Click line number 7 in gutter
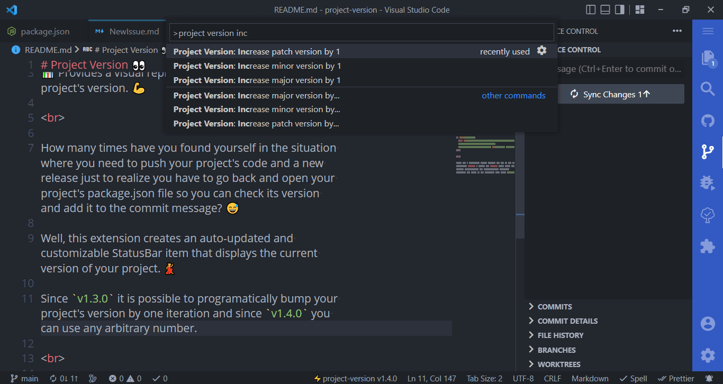The width and height of the screenshot is (723, 384). tap(31, 148)
